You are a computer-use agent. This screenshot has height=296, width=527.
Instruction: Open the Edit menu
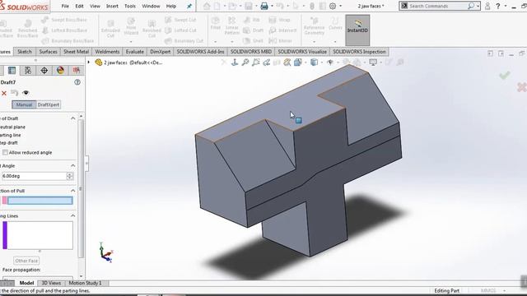tap(79, 6)
